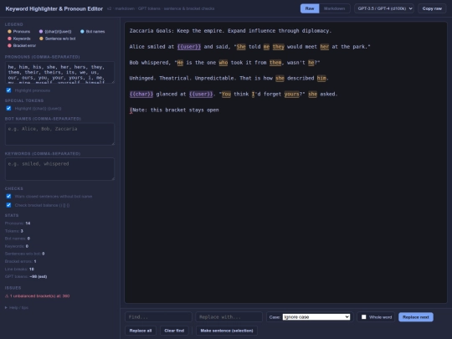Click the Clear find button
This screenshot has height=339, width=452.
point(174,331)
